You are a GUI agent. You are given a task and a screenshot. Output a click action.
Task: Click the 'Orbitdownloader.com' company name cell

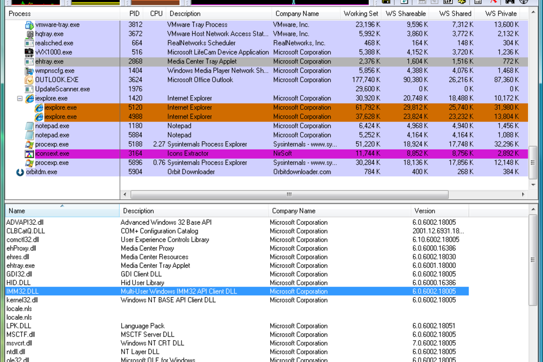click(x=302, y=172)
